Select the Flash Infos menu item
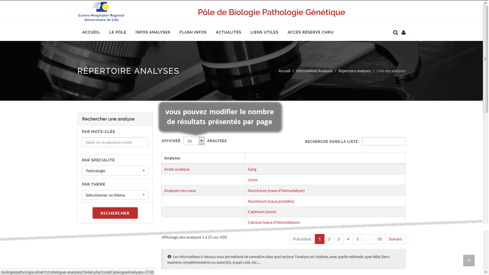This screenshot has width=489, height=275. pyautogui.click(x=193, y=32)
